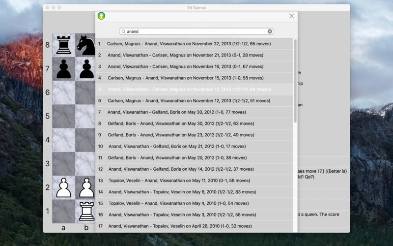Click the black rook on a8
The image size is (393, 246).
click(x=64, y=45)
